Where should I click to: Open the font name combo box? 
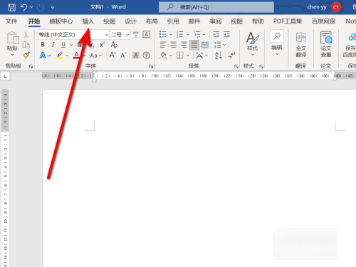[73, 35]
